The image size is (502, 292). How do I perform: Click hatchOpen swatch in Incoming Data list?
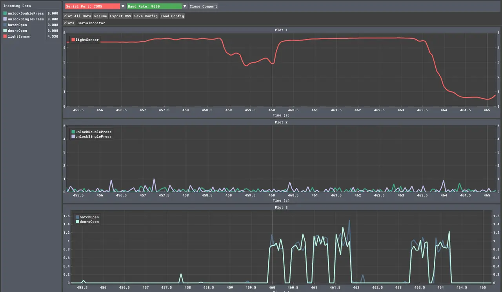pyautogui.click(x=5, y=25)
